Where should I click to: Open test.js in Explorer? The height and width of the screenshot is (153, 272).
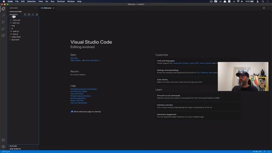click(x=15, y=34)
